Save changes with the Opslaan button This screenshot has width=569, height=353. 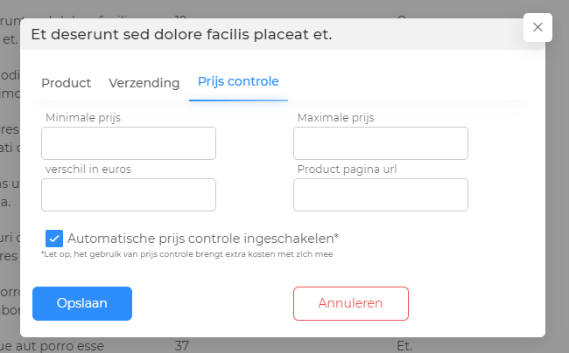point(82,303)
